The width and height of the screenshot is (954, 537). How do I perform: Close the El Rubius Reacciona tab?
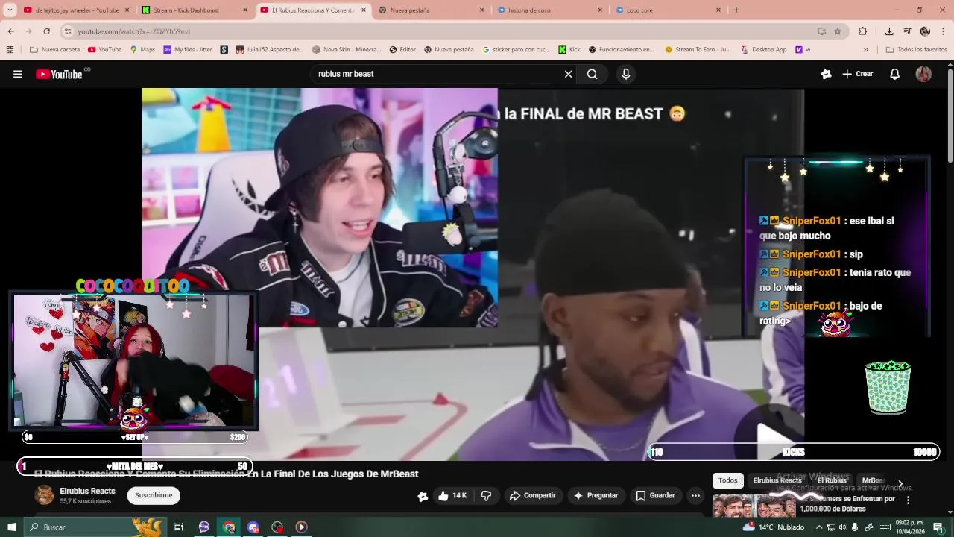[364, 10]
